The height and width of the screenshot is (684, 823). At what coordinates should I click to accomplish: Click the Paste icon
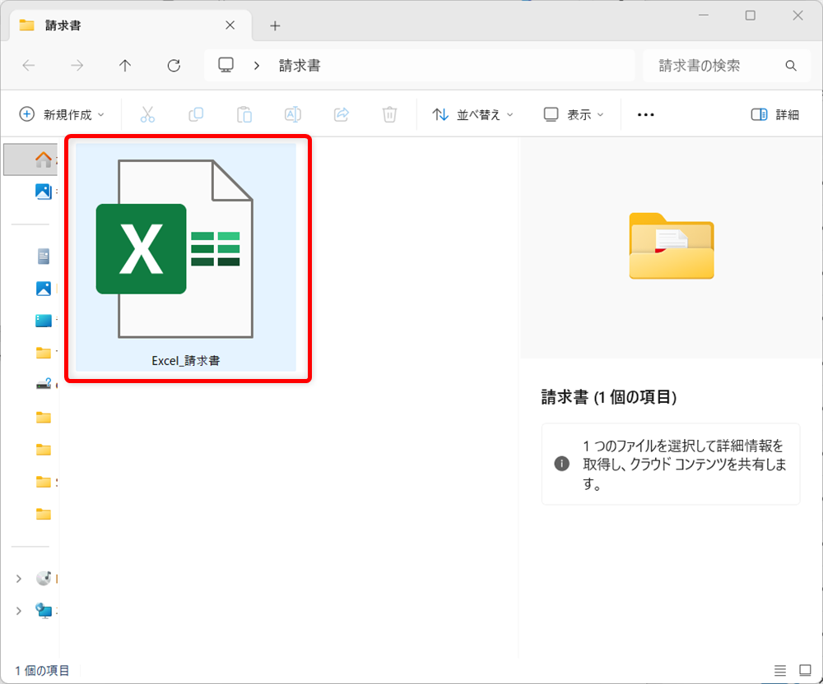pyautogui.click(x=244, y=114)
